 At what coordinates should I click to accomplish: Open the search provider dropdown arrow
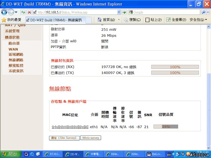tap(208, 12)
